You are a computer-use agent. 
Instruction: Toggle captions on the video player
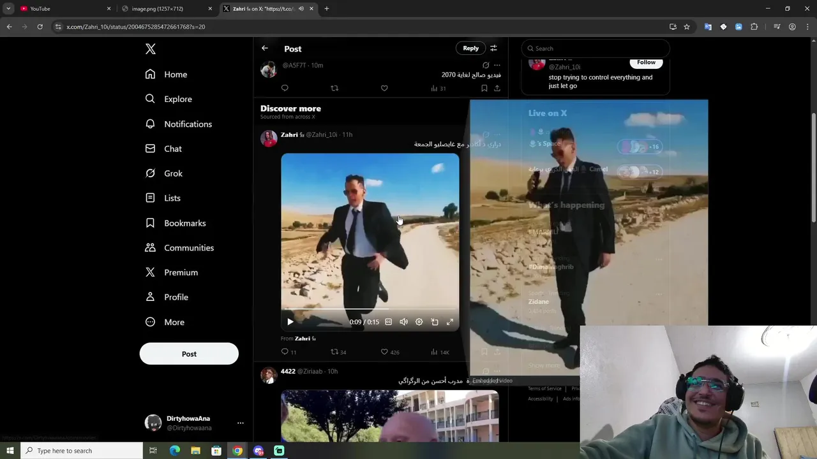point(388,322)
